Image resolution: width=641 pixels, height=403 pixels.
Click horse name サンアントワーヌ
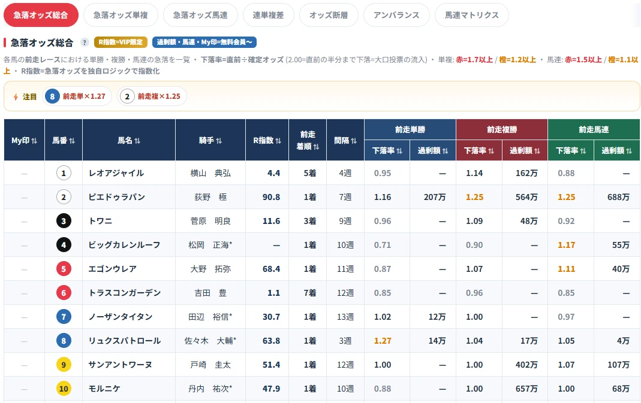click(120, 365)
